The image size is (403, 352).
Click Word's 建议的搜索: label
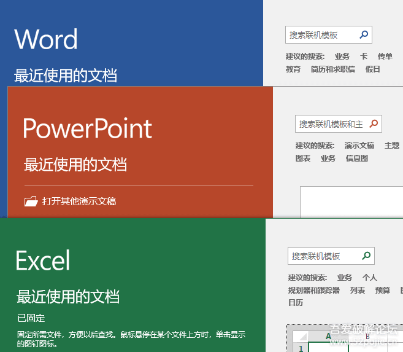point(305,57)
